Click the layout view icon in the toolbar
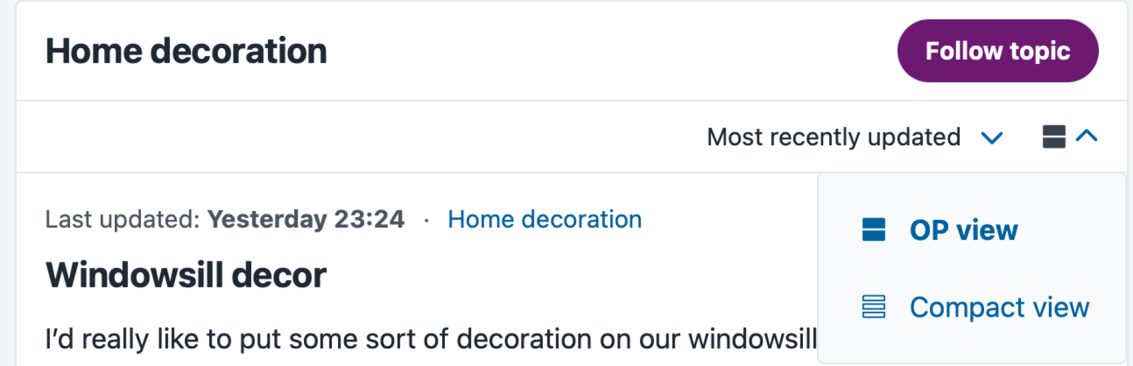The width and height of the screenshot is (1133, 366). [1054, 137]
